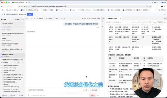Viewport: 167px width, 98px height.
Task: Open the DeepSeek bookmark
Action: click(x=12, y=10)
